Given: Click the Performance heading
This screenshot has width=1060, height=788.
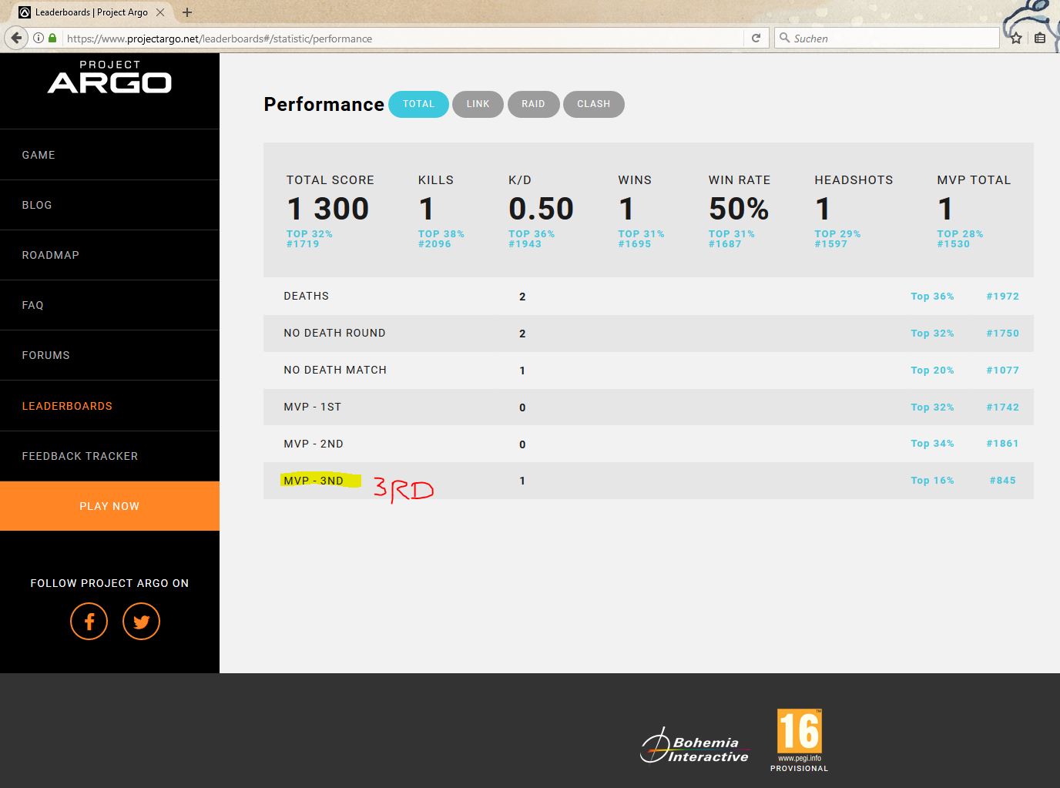Looking at the screenshot, I should (x=324, y=104).
